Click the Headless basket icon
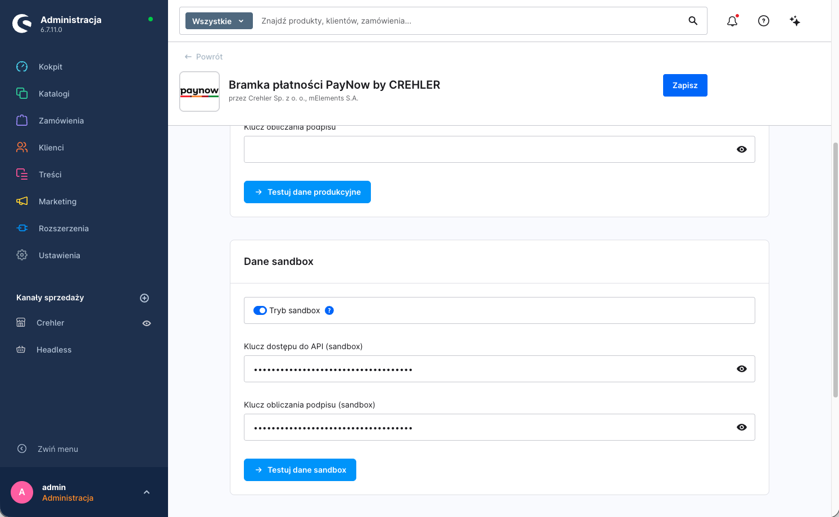 coord(21,350)
